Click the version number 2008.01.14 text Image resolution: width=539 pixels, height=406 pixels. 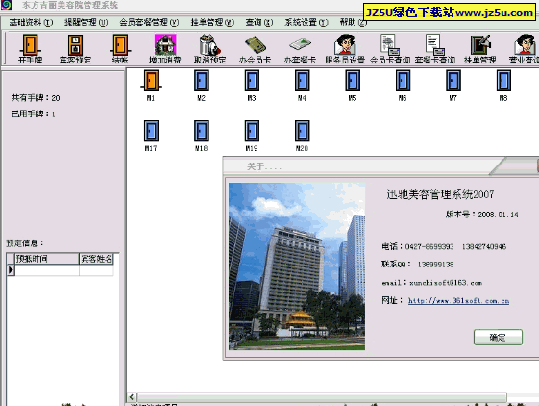498,215
